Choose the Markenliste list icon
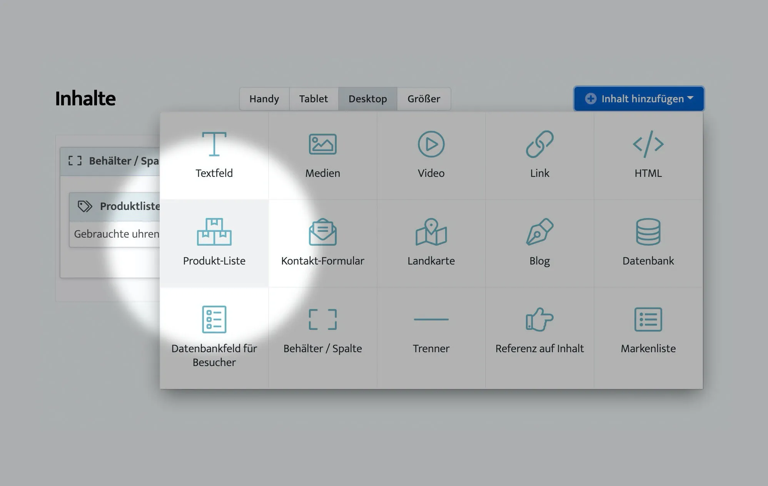Screen dimensions: 768x486 [x=648, y=320]
